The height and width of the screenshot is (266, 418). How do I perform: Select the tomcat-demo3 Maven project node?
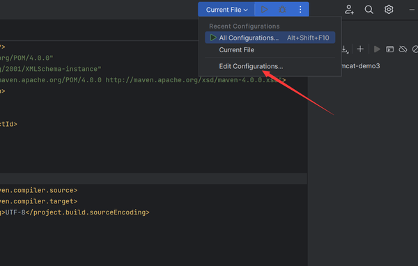[x=360, y=66]
